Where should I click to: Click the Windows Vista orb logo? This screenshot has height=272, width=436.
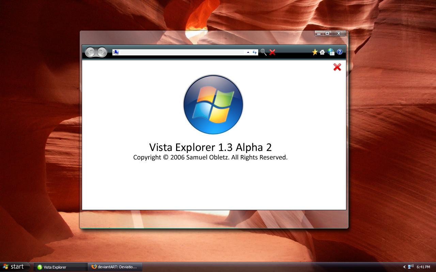tap(213, 104)
